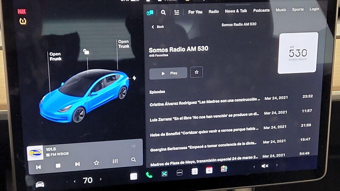Click the Open Trunk label
The width and height of the screenshot is (340, 191).
click(x=124, y=44)
